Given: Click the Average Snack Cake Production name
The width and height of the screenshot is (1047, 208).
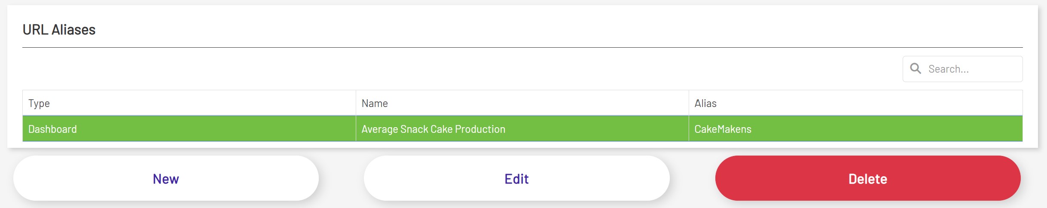Looking at the screenshot, I should click(433, 129).
